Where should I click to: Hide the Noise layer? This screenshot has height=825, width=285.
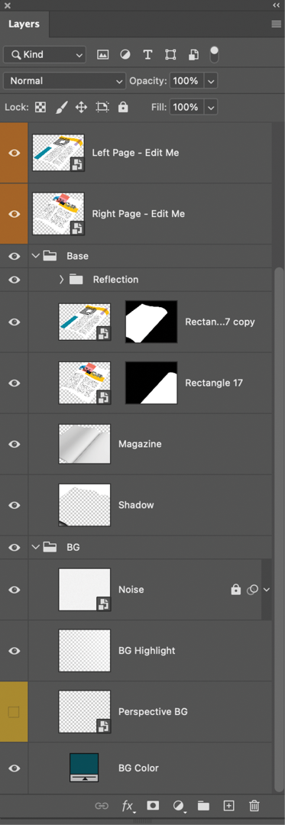click(x=15, y=590)
